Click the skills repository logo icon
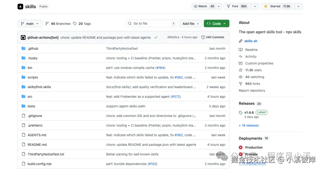This screenshot has height=169, width=321. [x=20, y=7]
